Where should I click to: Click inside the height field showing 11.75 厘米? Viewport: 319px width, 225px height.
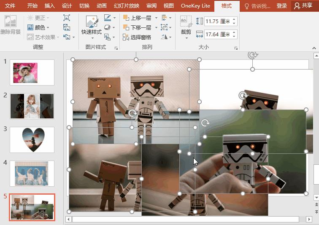pyautogui.click(x=217, y=21)
